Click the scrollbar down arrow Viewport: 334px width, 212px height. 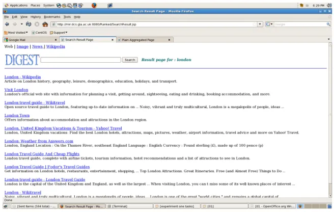(x=330, y=196)
